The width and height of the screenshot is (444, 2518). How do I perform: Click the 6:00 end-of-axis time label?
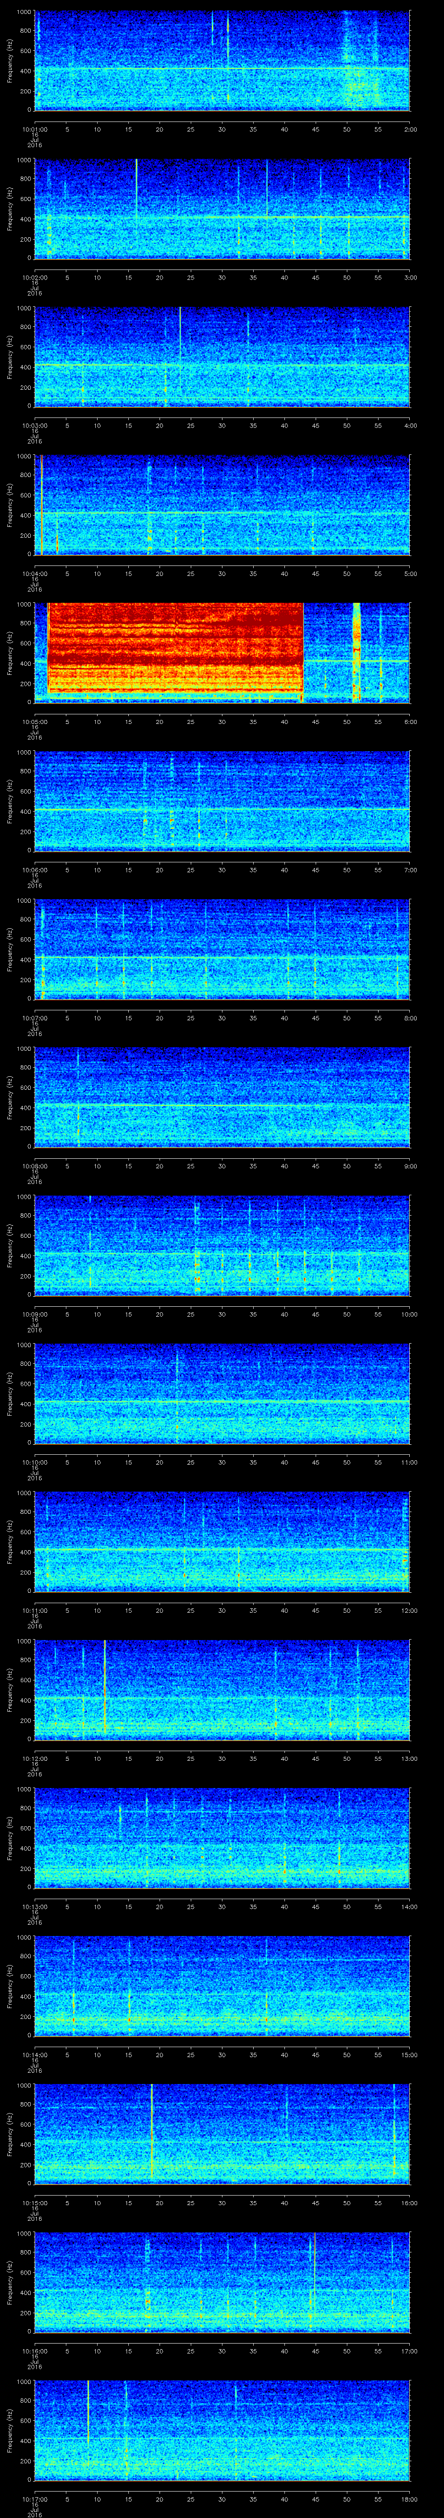point(410,720)
